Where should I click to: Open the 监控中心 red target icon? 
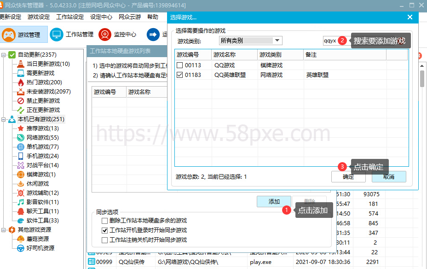click(x=105, y=35)
